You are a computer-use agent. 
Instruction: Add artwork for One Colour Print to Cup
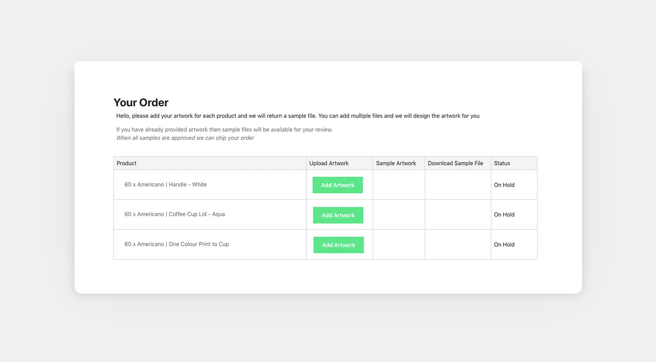(x=338, y=245)
